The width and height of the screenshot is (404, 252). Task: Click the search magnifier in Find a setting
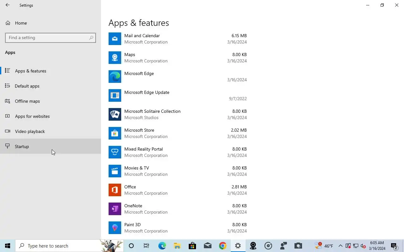91,37
